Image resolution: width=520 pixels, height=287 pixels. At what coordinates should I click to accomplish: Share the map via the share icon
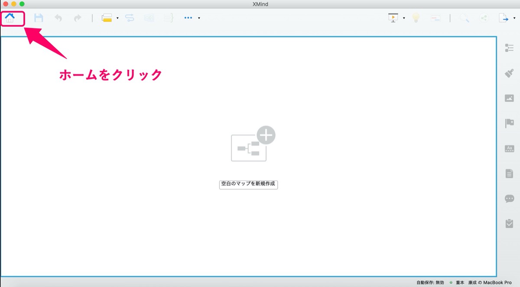coord(484,18)
